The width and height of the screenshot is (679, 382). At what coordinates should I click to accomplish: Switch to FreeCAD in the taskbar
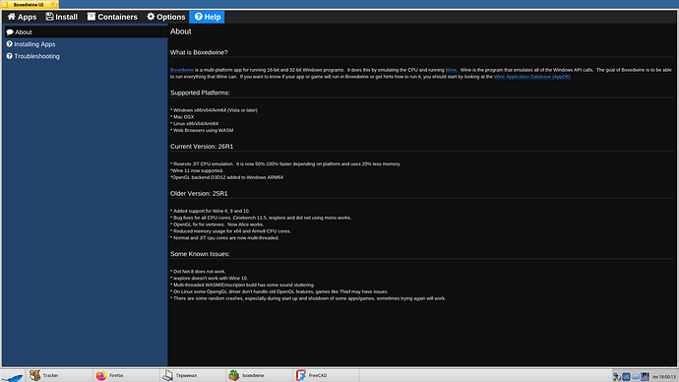pos(327,375)
